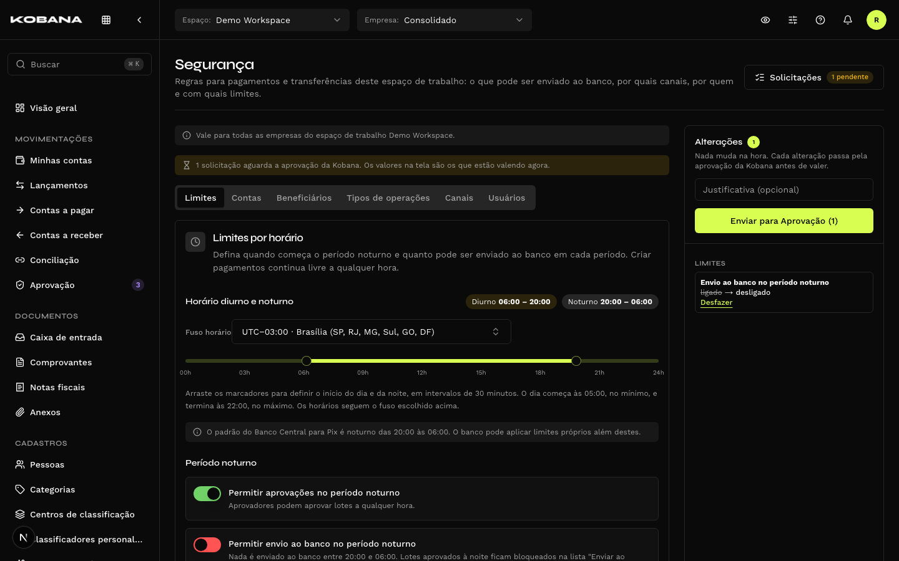Viewport: 899px width, 561px height.
Task: Open the notifications bell icon
Action: [x=848, y=20]
